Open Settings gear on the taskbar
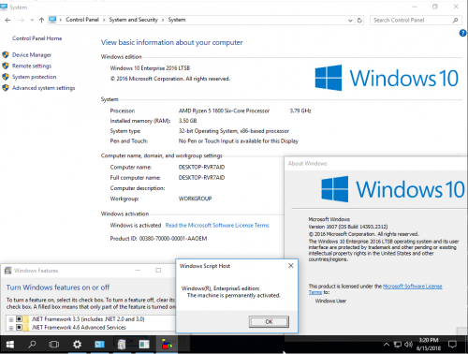 point(77,345)
